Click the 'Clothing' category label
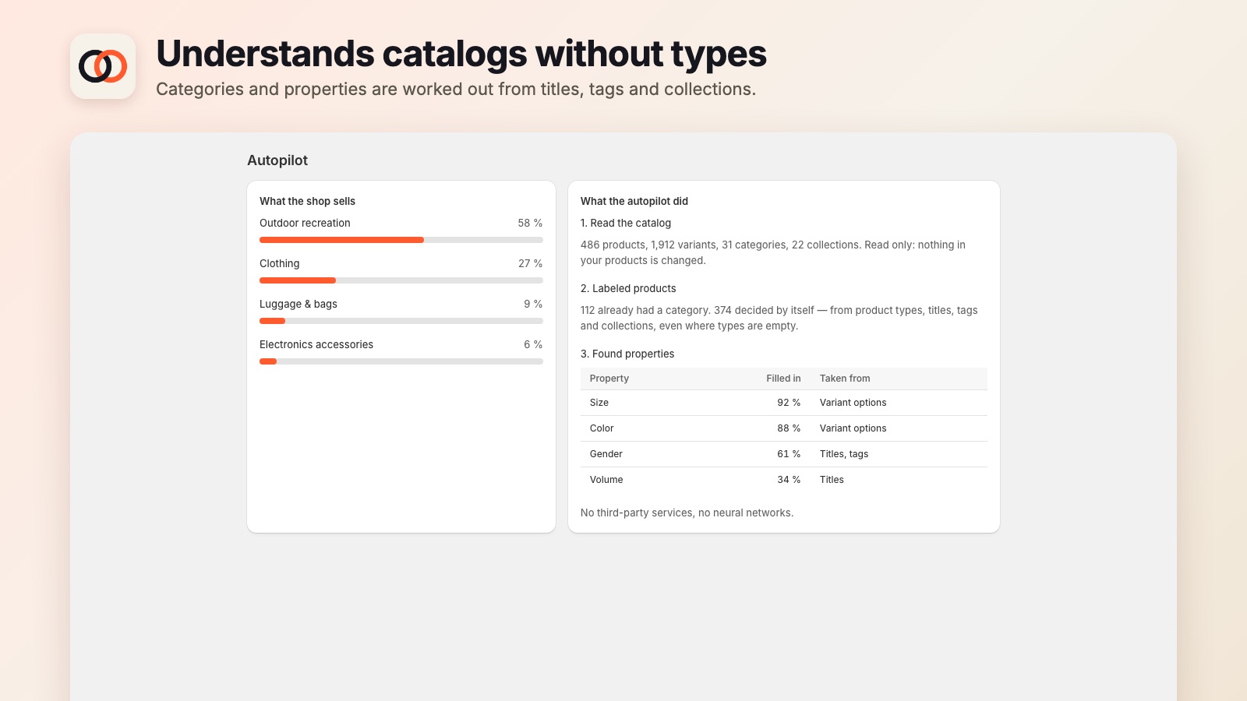The width and height of the screenshot is (1247, 701). coord(279,263)
